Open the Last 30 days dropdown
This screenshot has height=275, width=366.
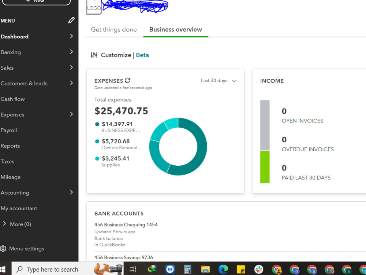coord(219,81)
